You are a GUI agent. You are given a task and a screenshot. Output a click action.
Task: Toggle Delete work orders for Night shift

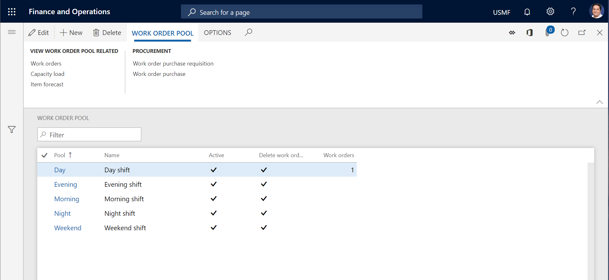264,213
